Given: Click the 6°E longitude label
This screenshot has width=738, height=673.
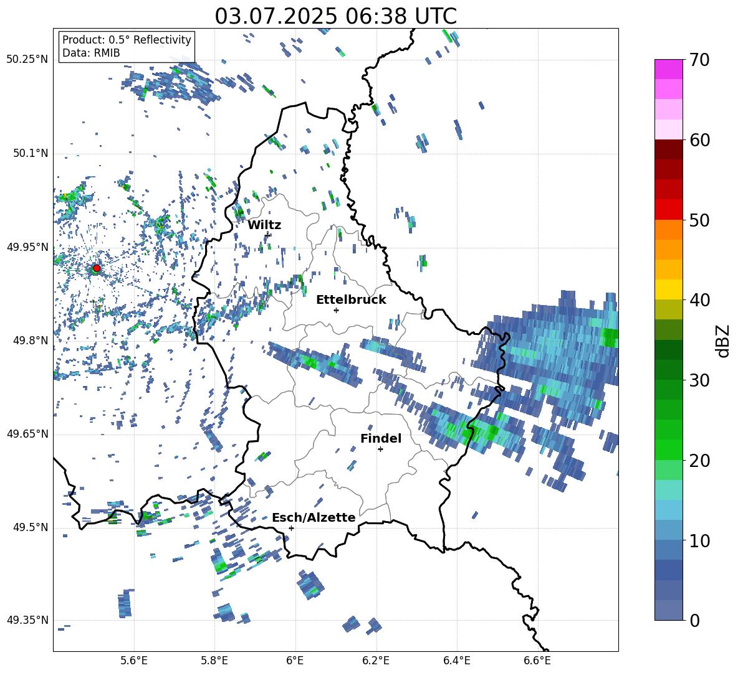Looking at the screenshot, I should [x=295, y=661].
